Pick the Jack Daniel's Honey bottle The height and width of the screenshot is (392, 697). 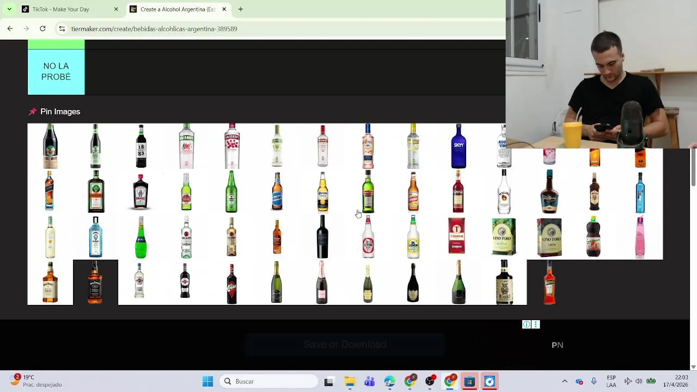click(50, 282)
